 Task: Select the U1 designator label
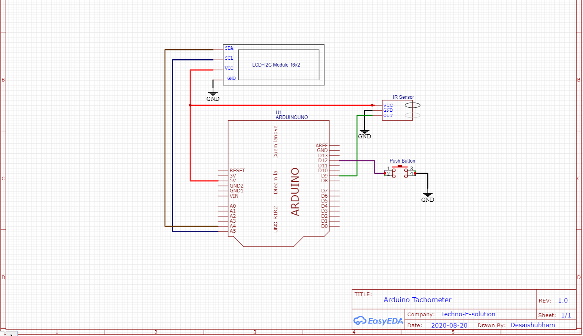coord(279,112)
